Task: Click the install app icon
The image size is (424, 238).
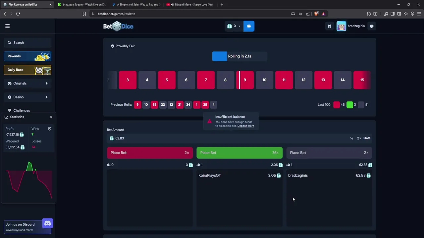Action: 293,14
